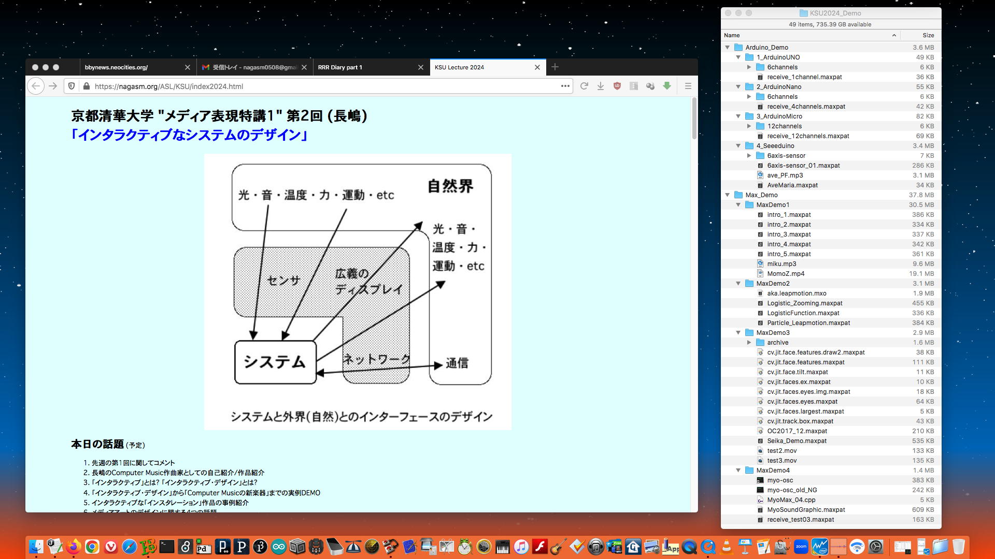Click the URL address bar
This screenshot has width=995, height=559.
click(x=321, y=86)
